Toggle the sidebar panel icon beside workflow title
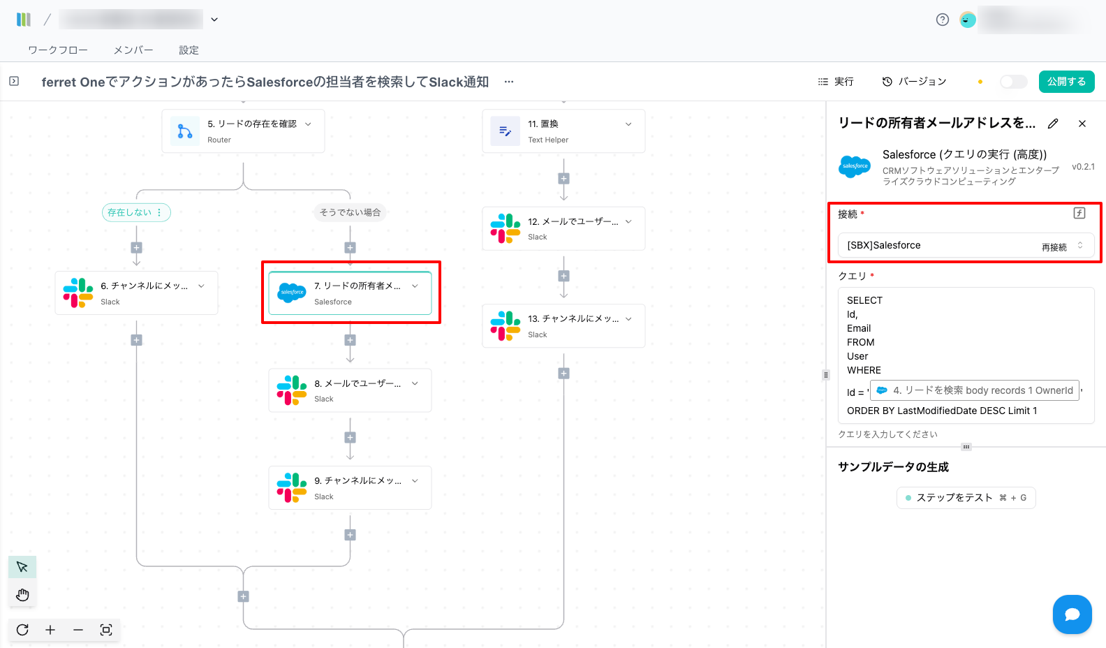Image resolution: width=1106 pixels, height=648 pixels. coord(14,82)
